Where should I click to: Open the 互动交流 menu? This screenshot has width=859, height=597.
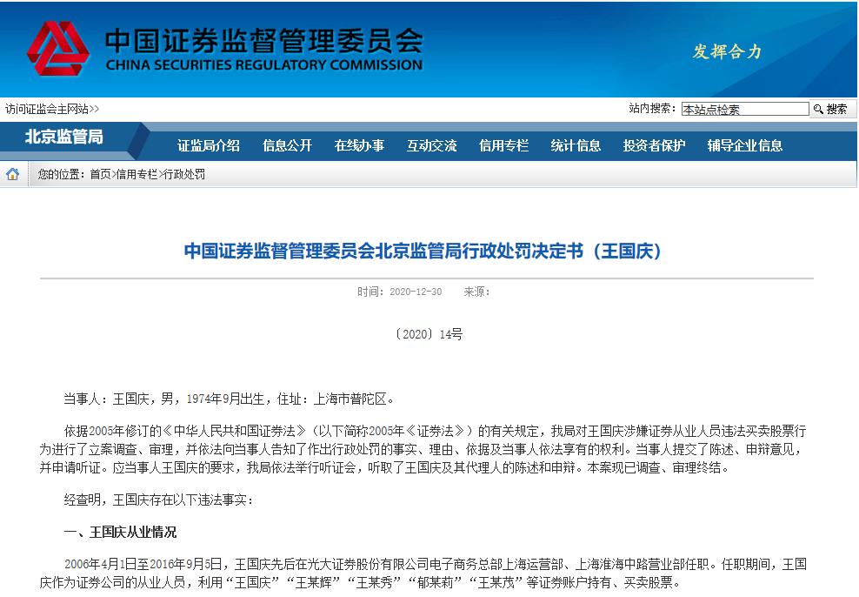tap(432, 145)
